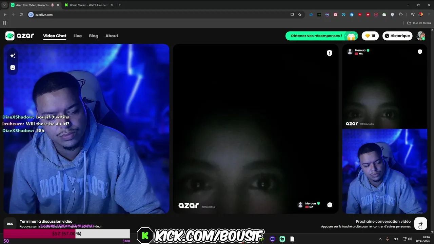
Task: Open a new browser tab
Action: [x=120, y=5]
